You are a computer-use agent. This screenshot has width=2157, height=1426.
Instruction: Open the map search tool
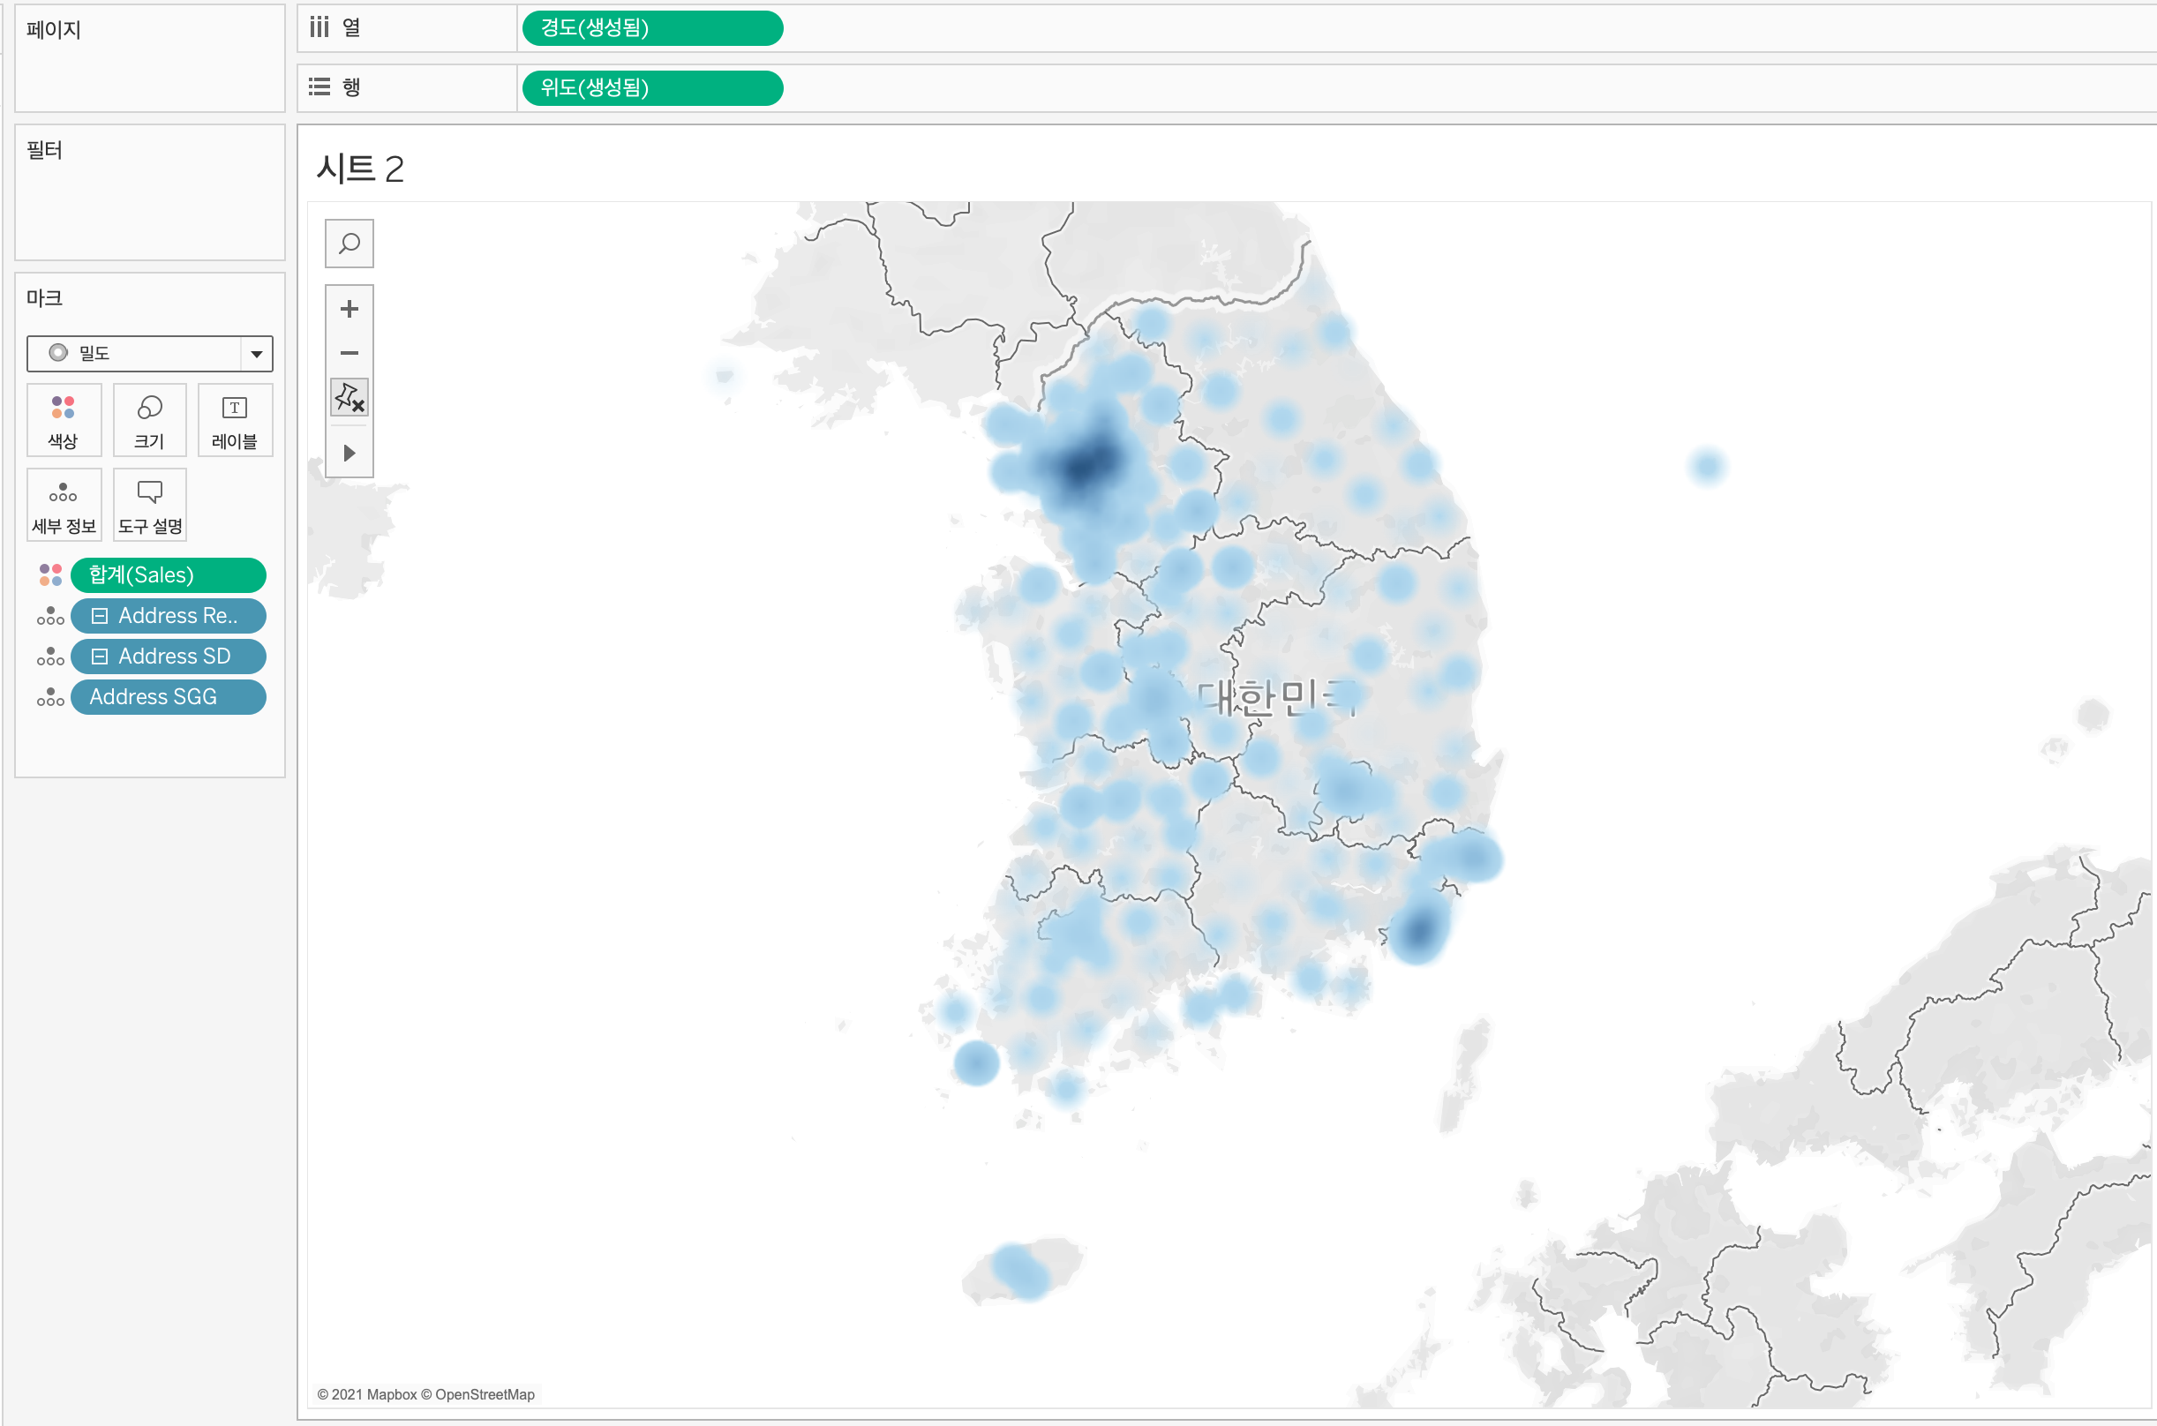[x=349, y=244]
